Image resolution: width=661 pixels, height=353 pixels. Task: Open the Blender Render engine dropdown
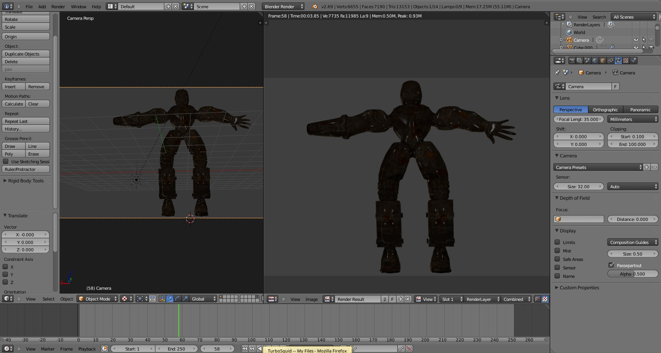coord(283,7)
